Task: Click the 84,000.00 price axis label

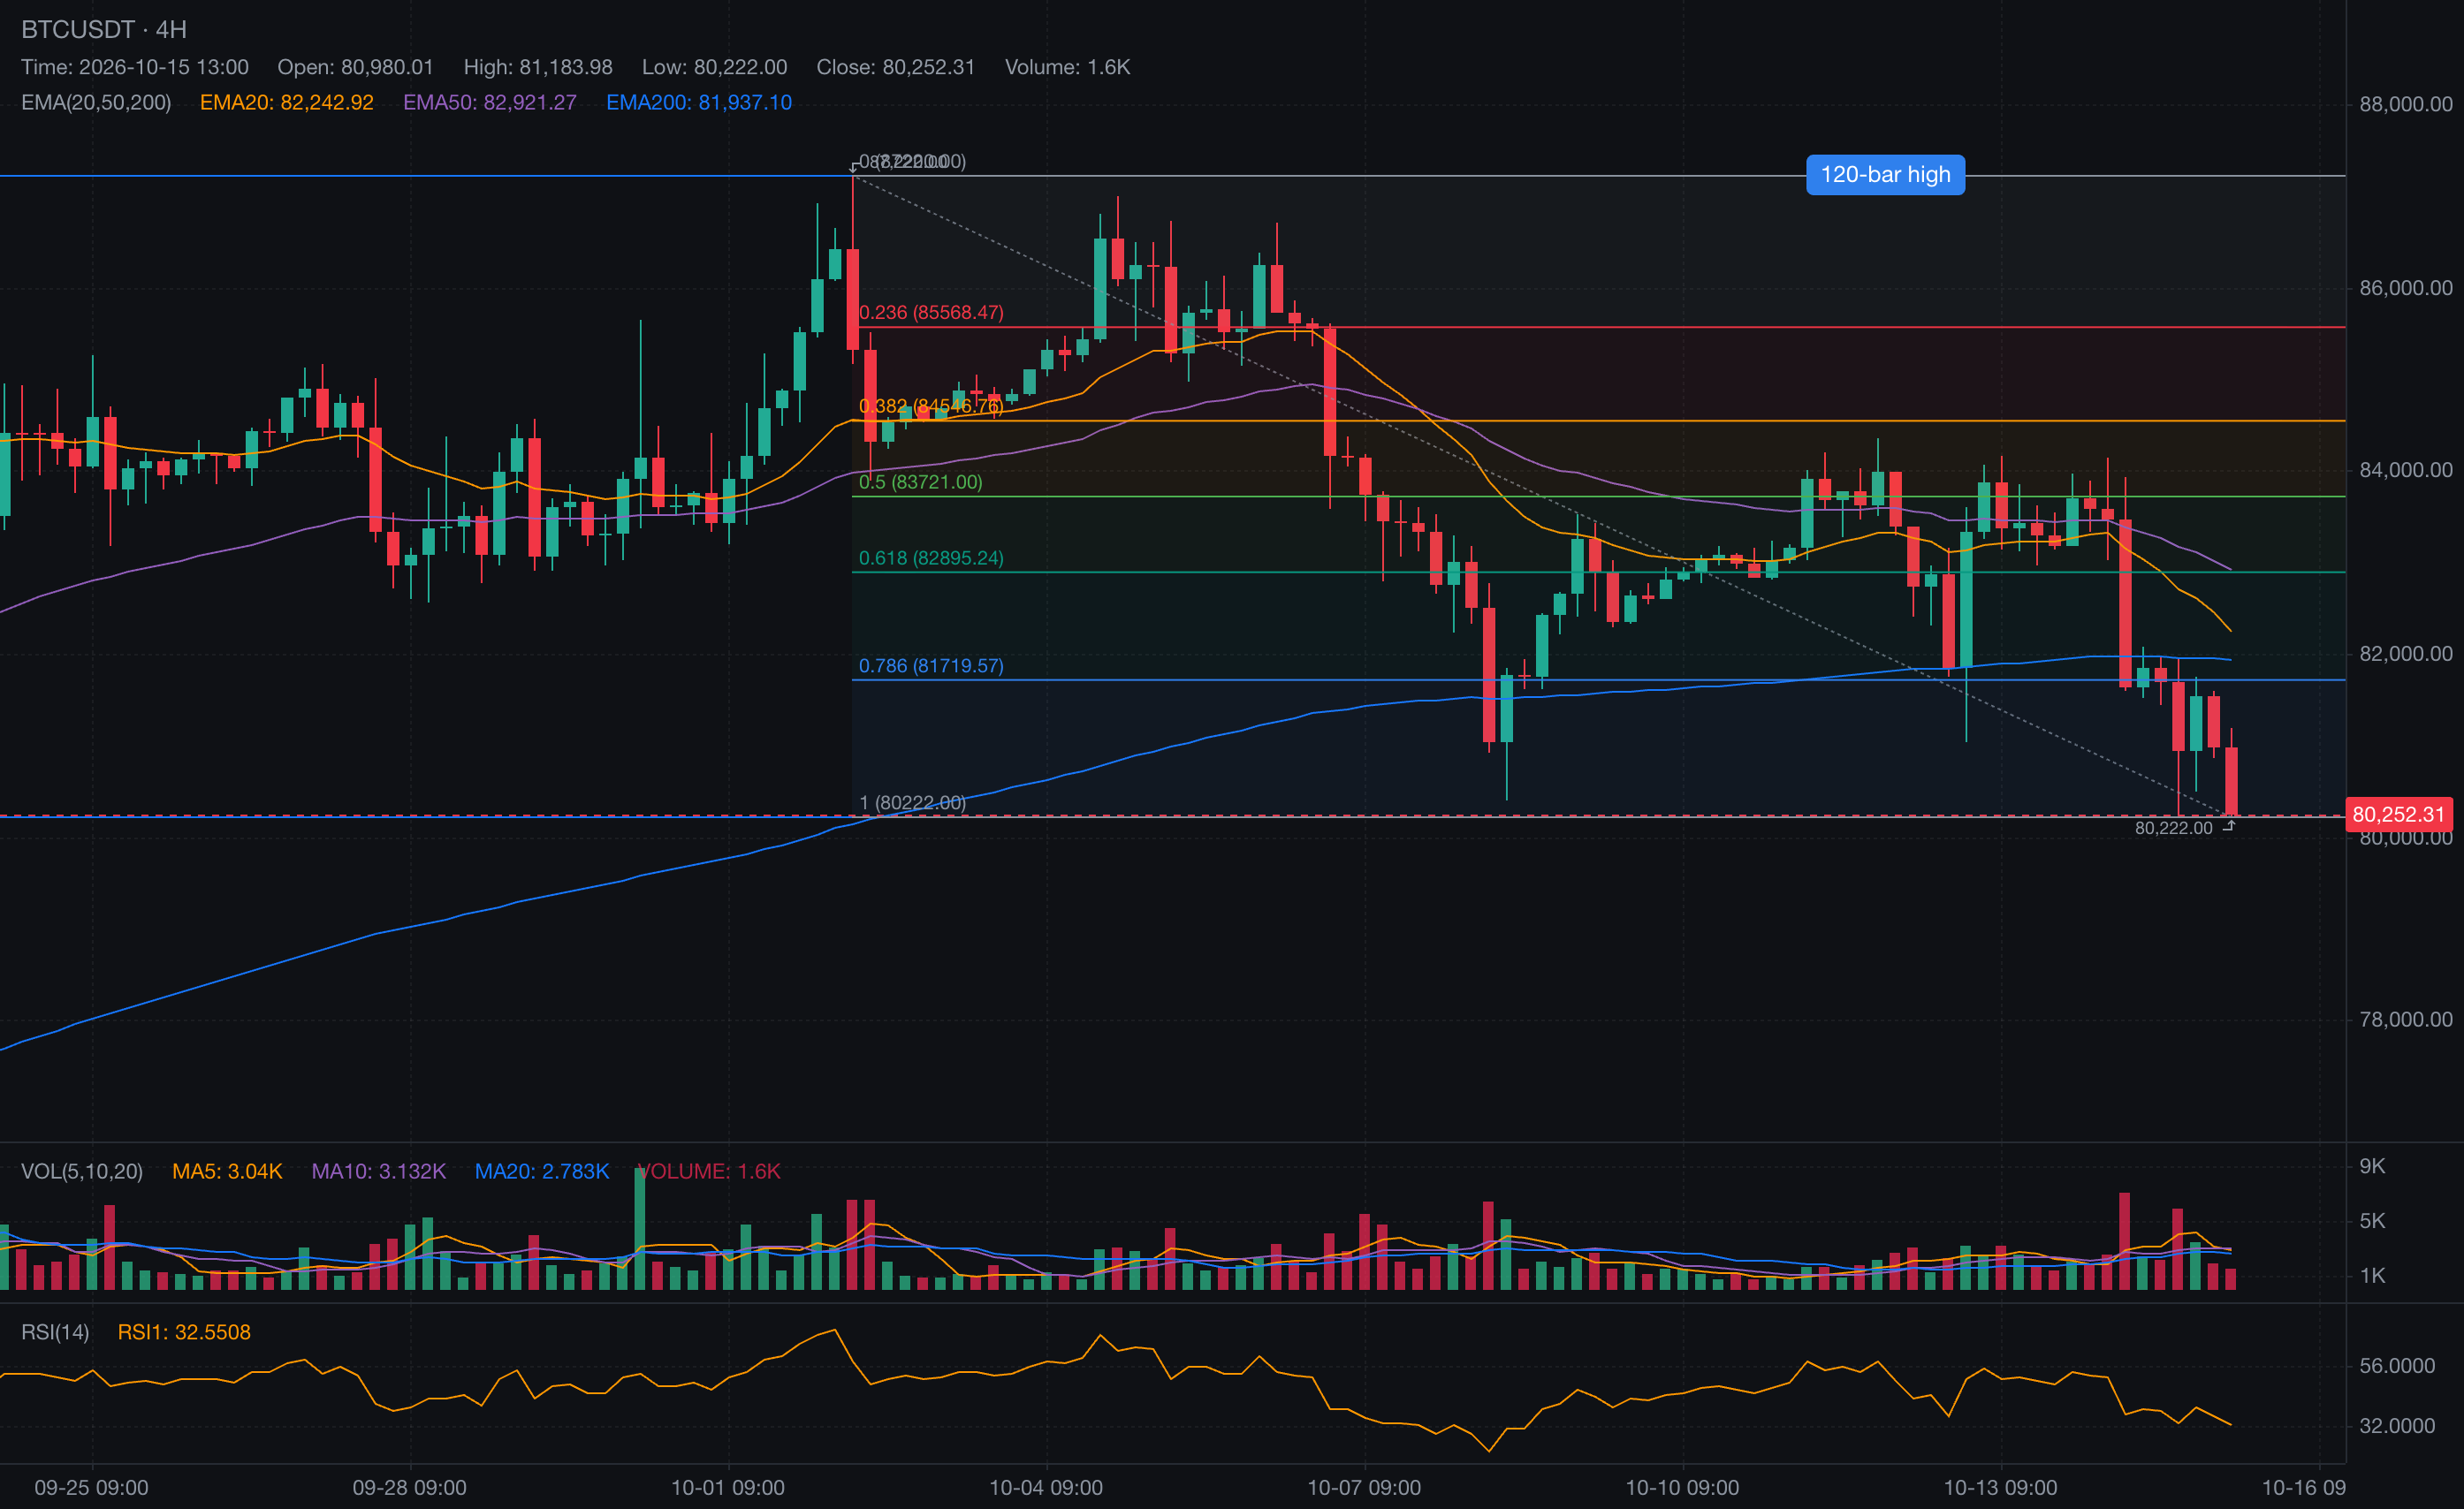Action: [x=2406, y=470]
